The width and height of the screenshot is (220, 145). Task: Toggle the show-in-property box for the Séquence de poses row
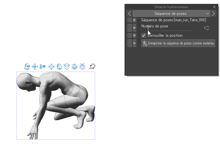pos(130,20)
